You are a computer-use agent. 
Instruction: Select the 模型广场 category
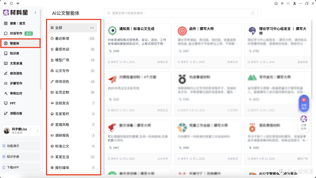pyautogui.click(x=73, y=60)
